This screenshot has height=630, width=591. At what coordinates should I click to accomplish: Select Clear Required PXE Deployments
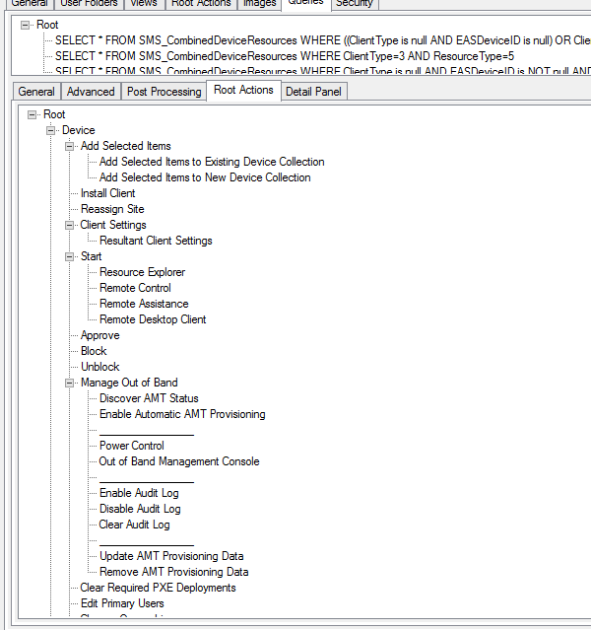[x=158, y=588]
